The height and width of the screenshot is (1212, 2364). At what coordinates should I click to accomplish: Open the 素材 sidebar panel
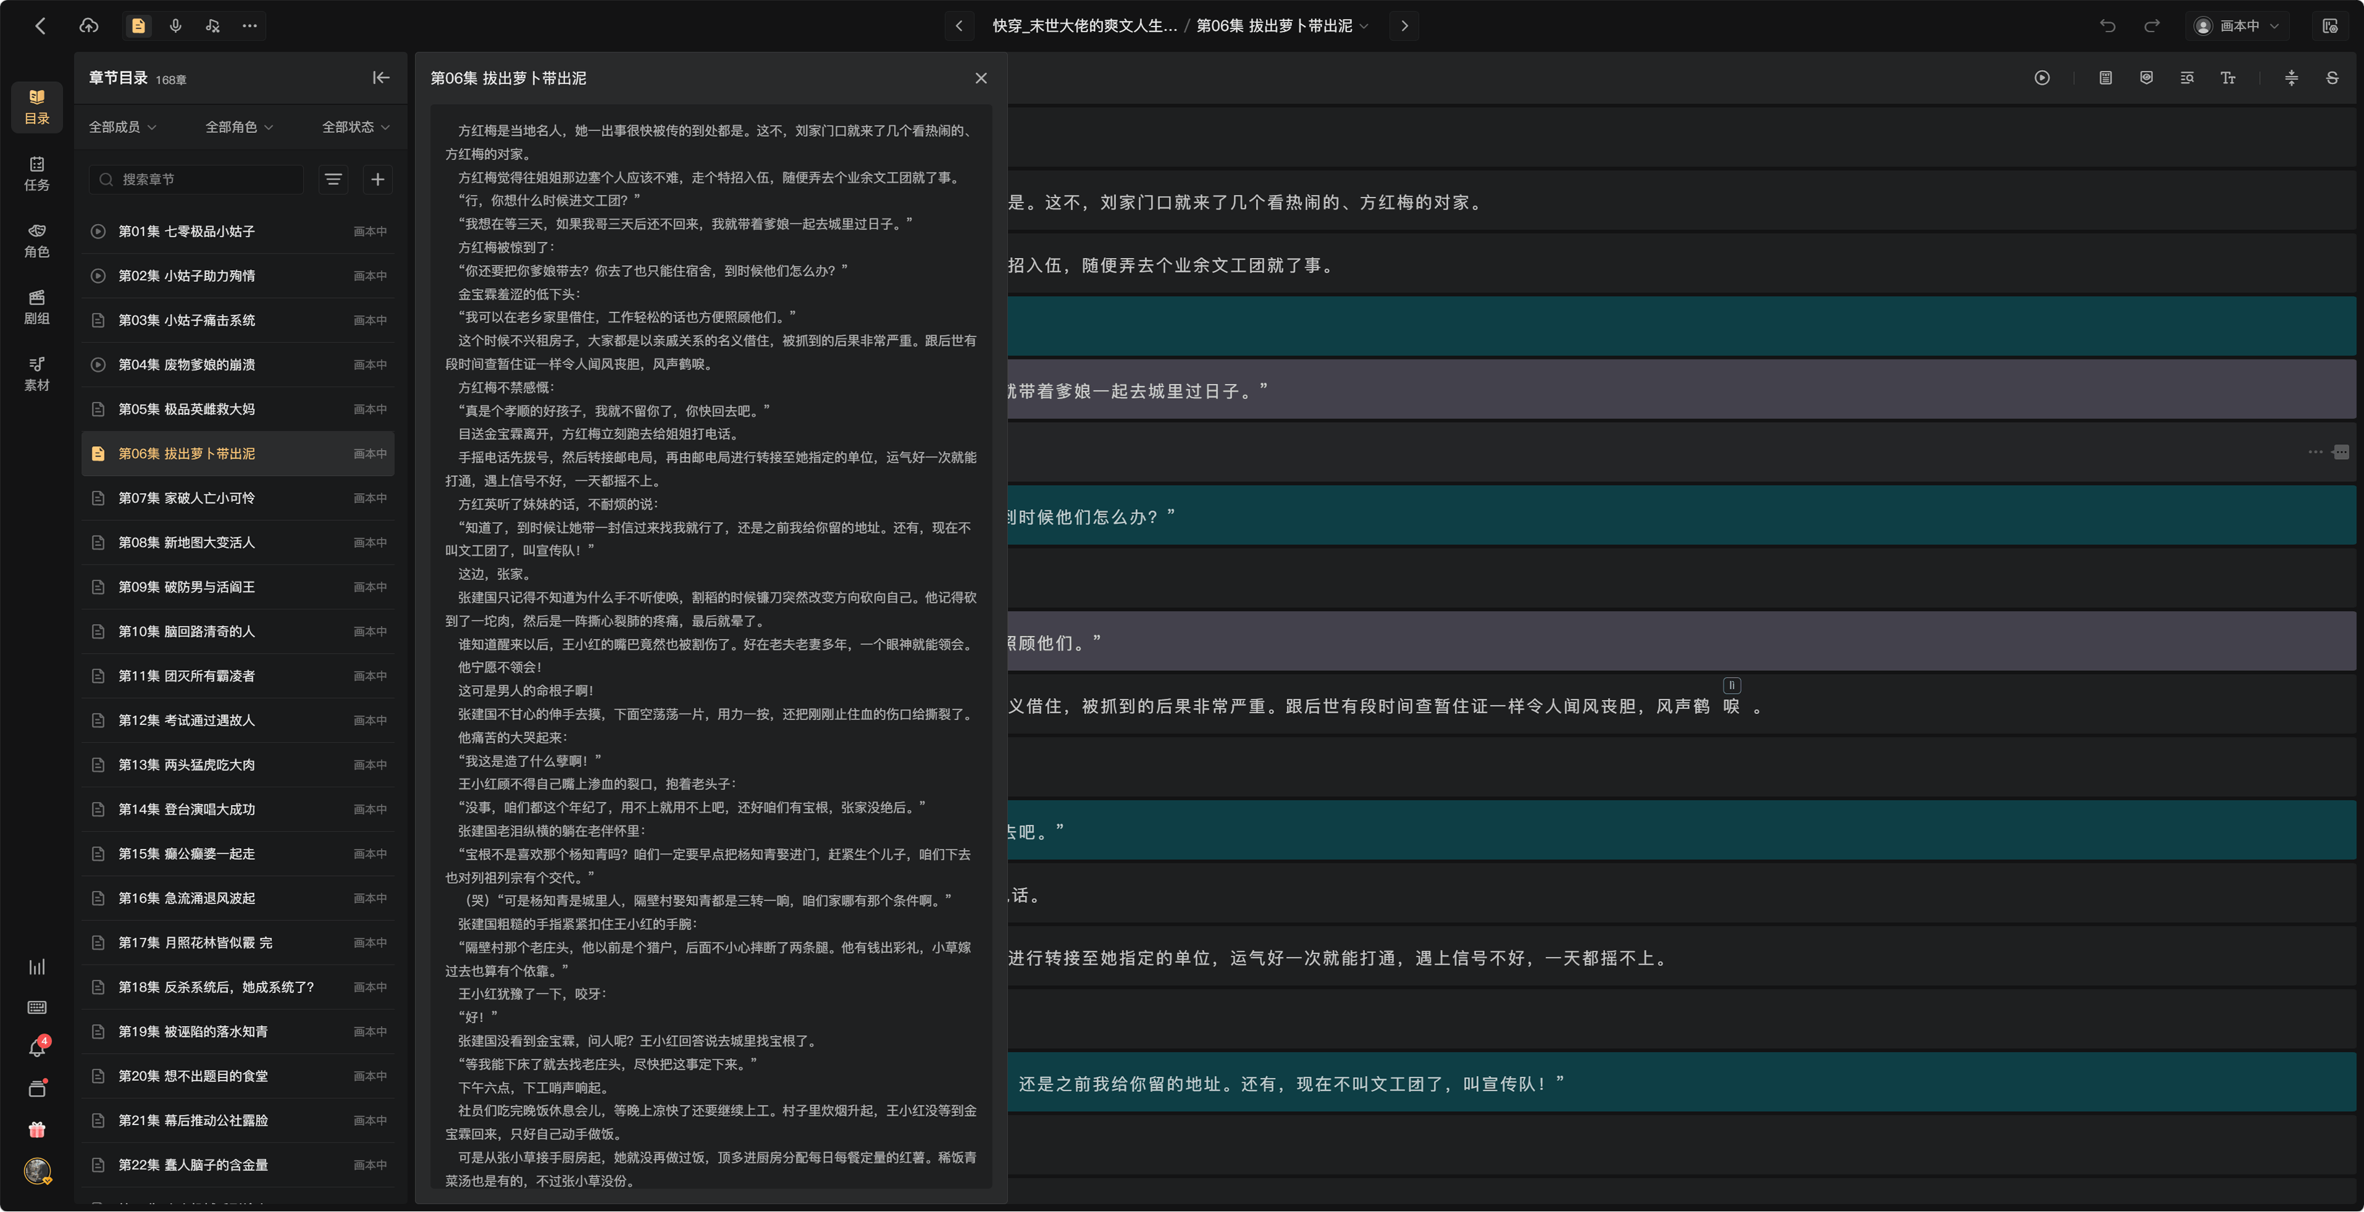(37, 374)
